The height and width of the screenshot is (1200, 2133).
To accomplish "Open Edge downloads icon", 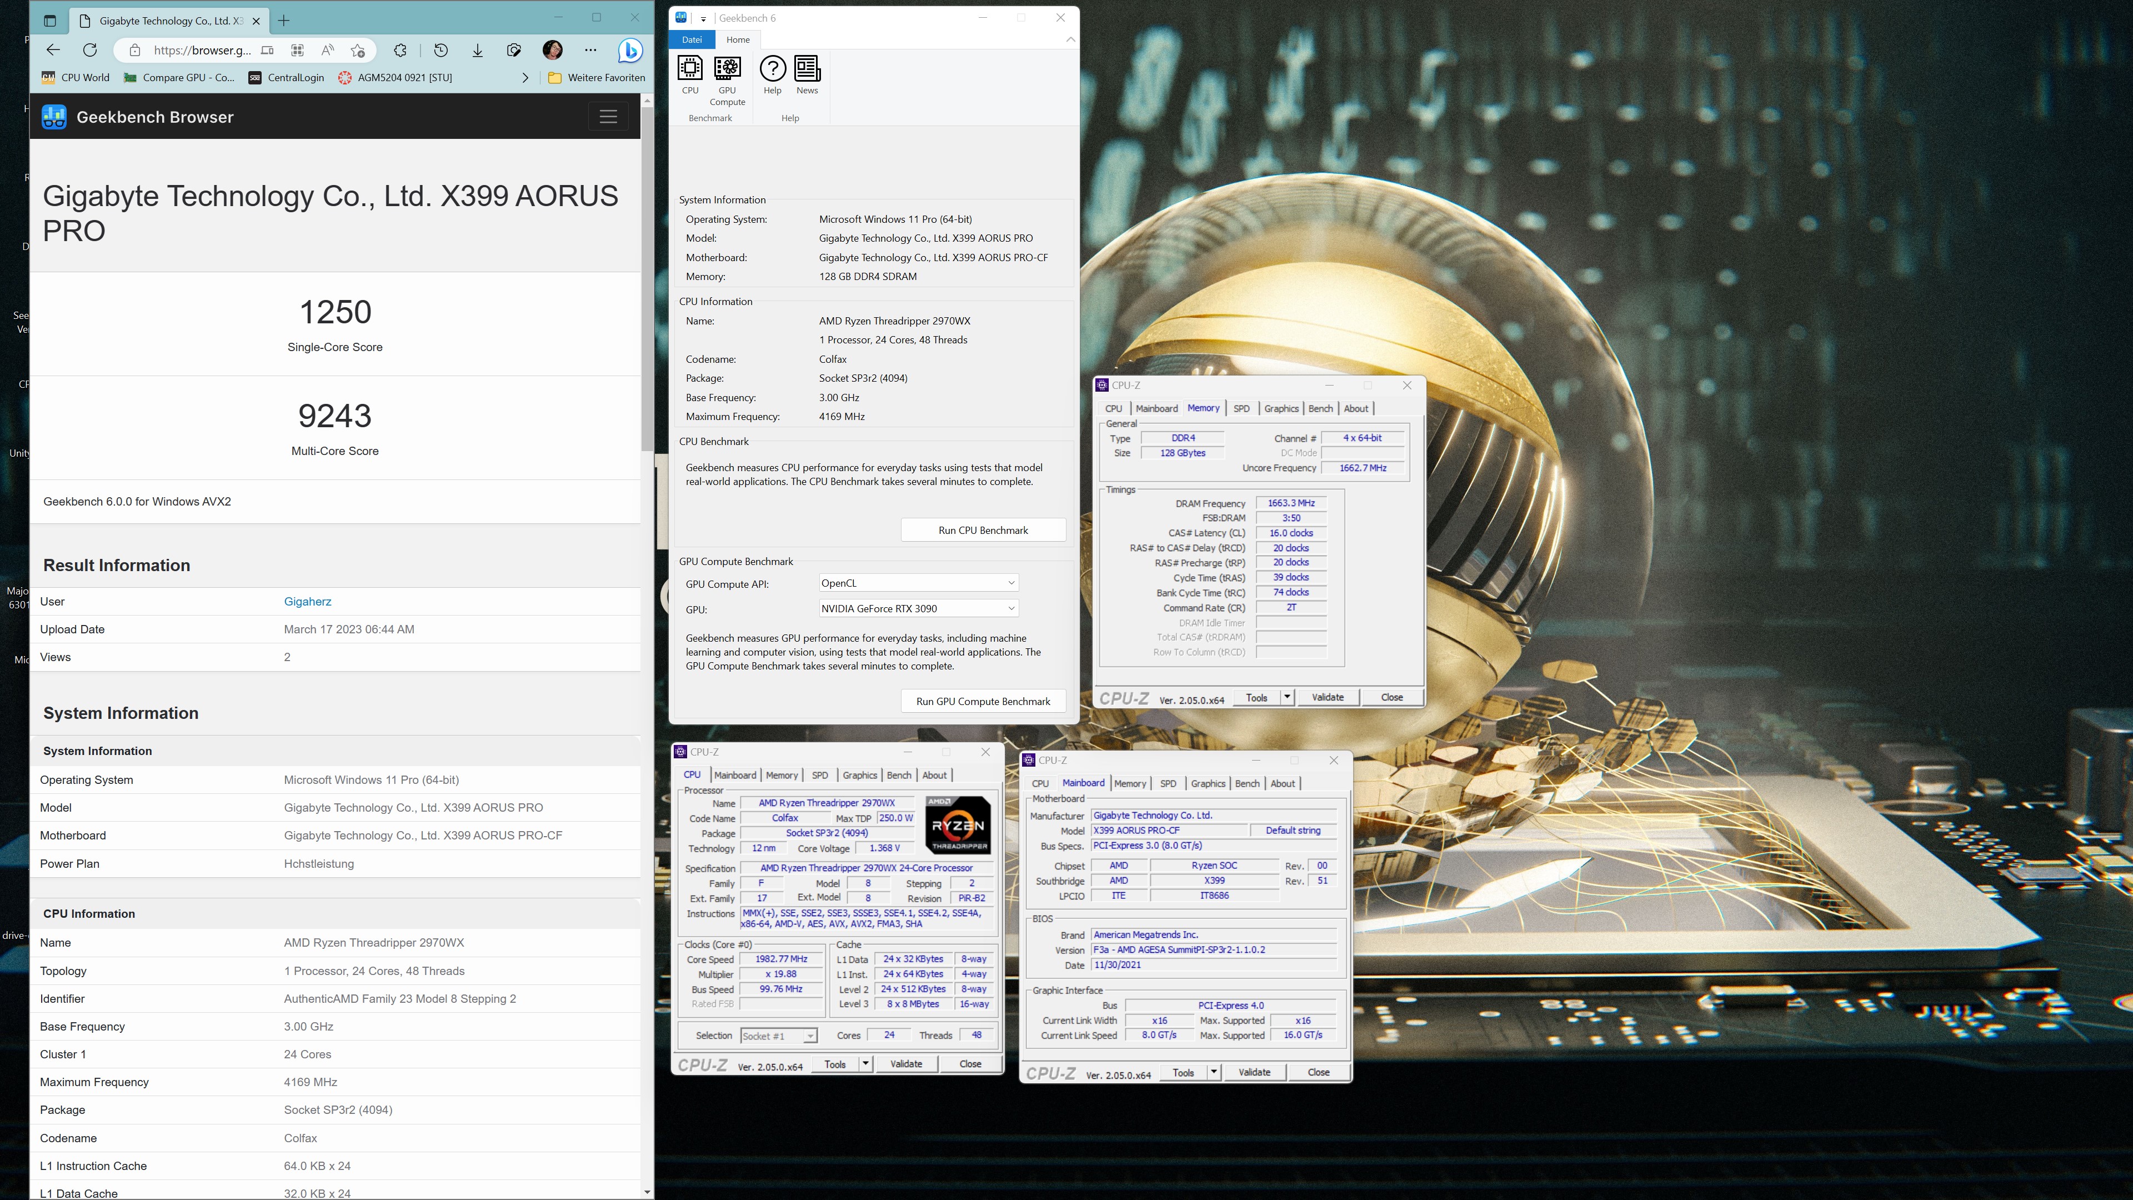I will tap(478, 51).
